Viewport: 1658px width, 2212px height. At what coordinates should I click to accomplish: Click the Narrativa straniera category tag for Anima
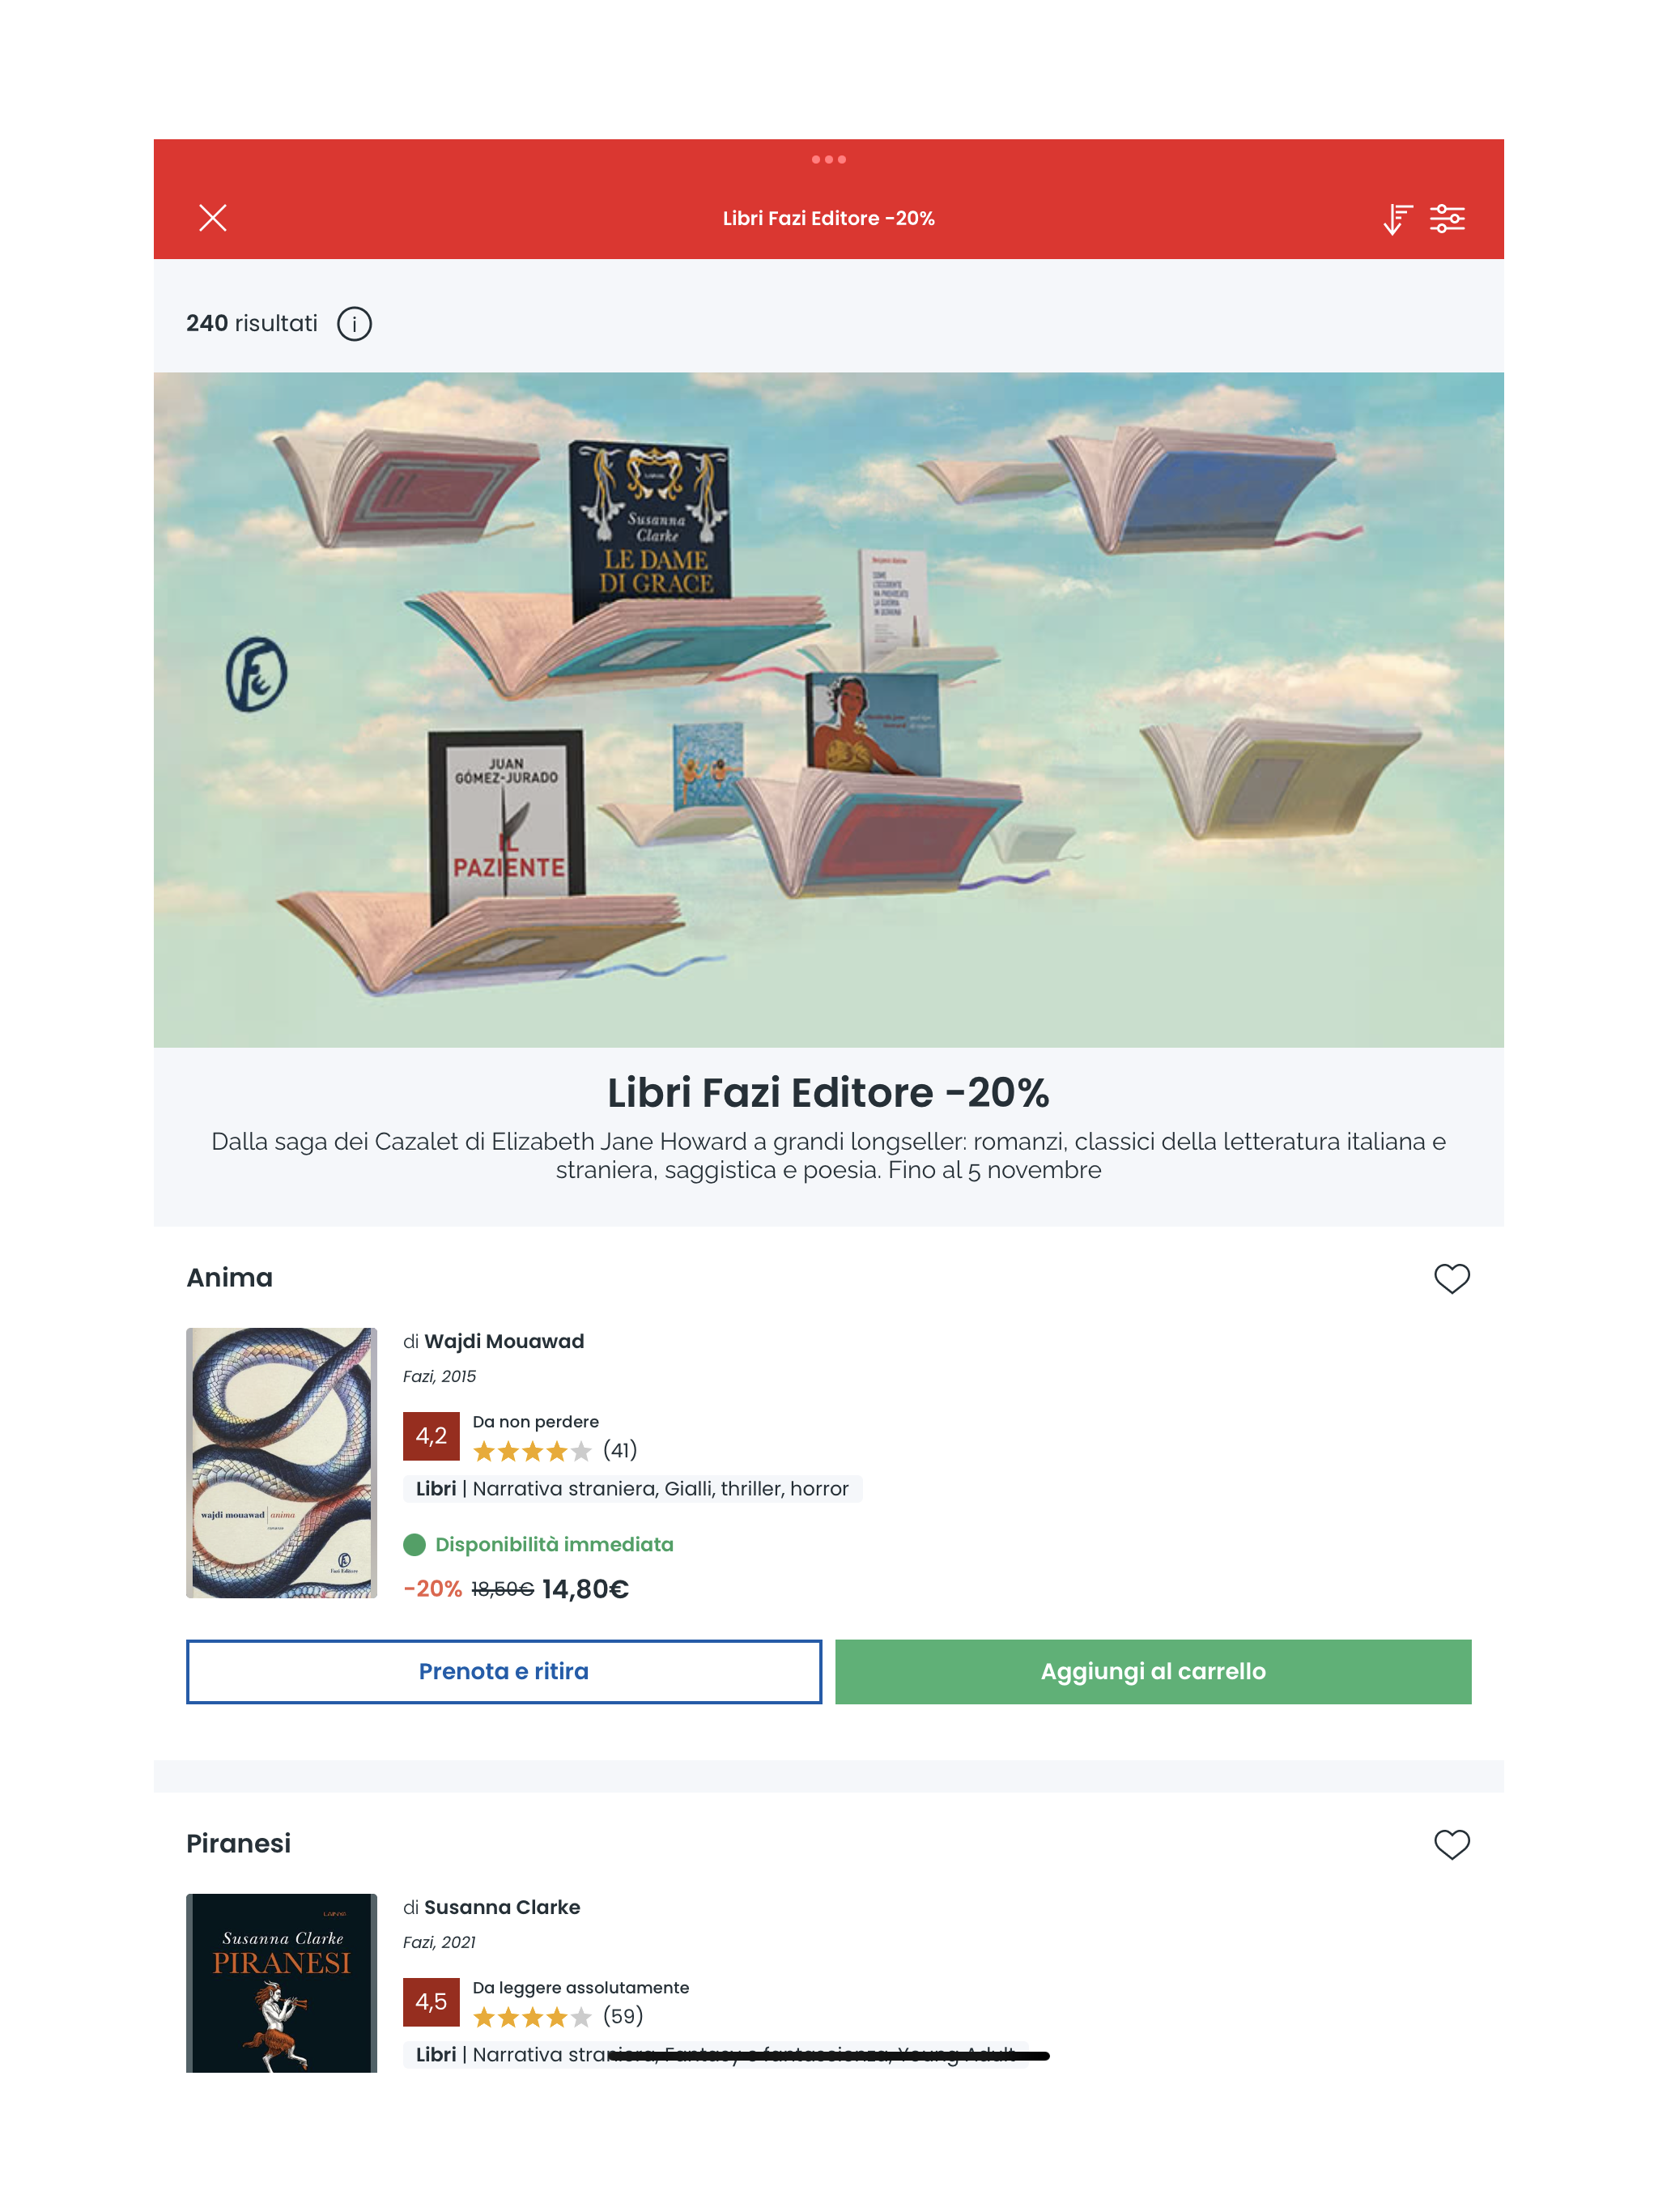pyautogui.click(x=564, y=1489)
